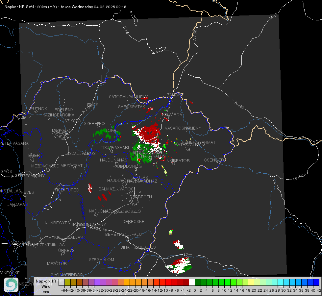This screenshot has height=296, width=322.
Task: Click the SZERENCS town label
Action: coord(95,123)
